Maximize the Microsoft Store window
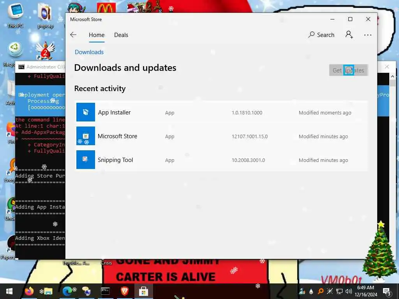The width and height of the screenshot is (399, 299). tap(350, 19)
